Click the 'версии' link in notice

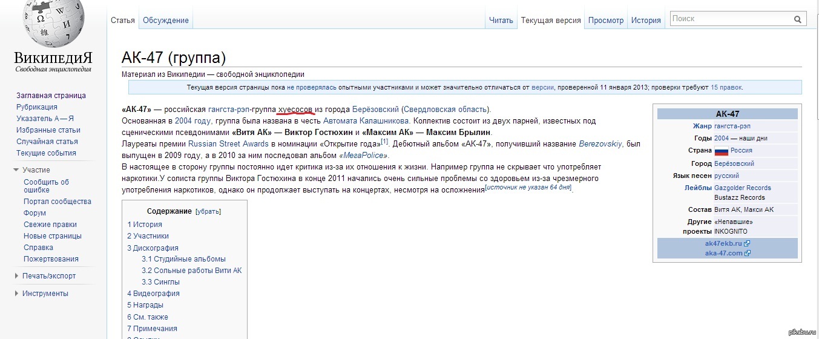coord(542,87)
